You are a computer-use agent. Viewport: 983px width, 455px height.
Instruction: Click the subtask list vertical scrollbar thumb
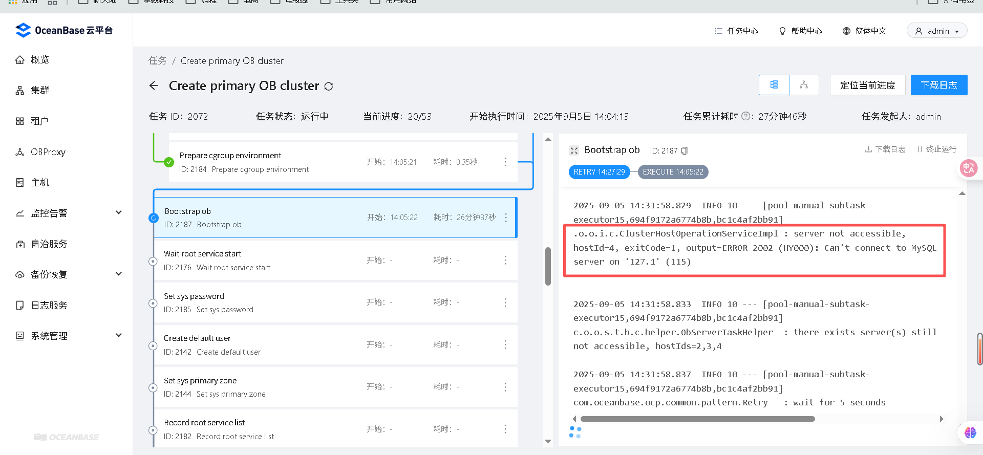(548, 266)
